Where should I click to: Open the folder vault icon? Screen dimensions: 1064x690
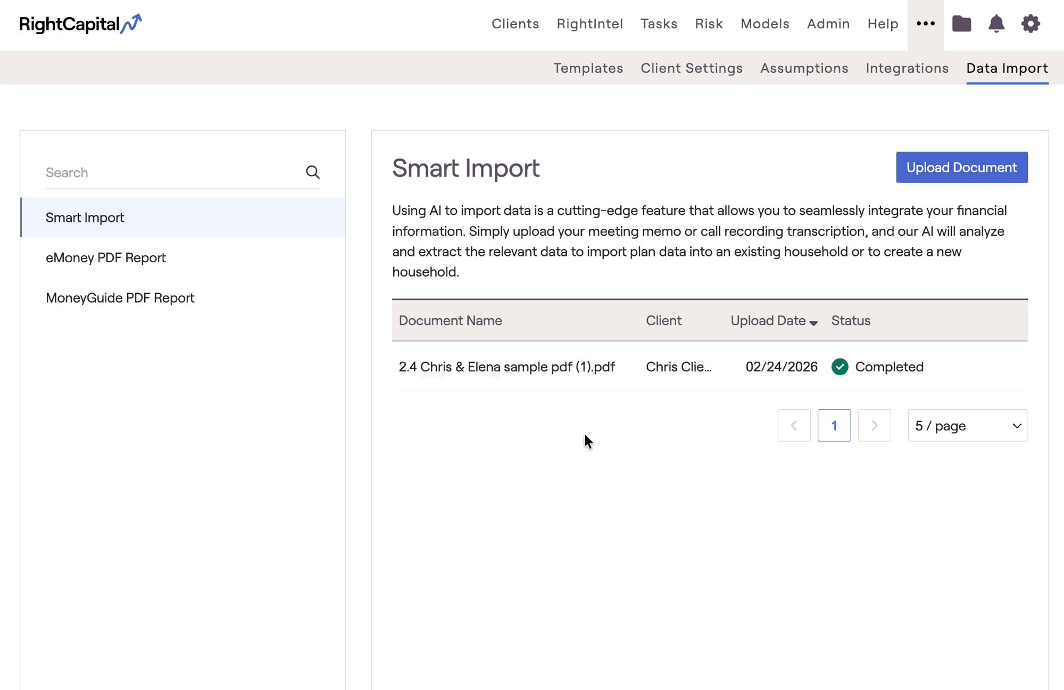point(961,24)
